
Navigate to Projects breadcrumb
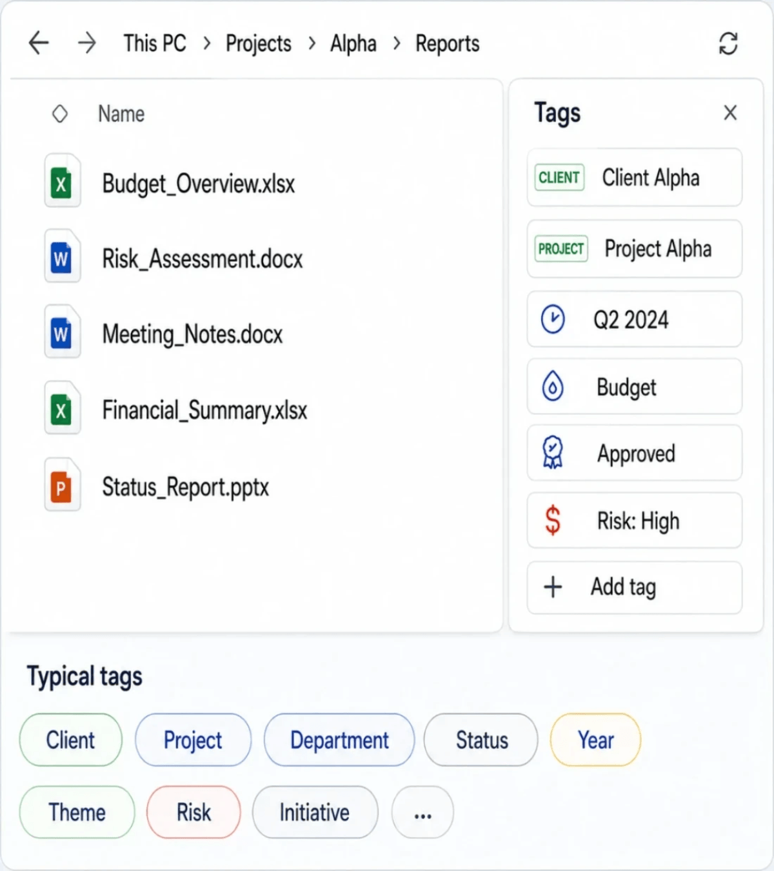click(x=258, y=44)
